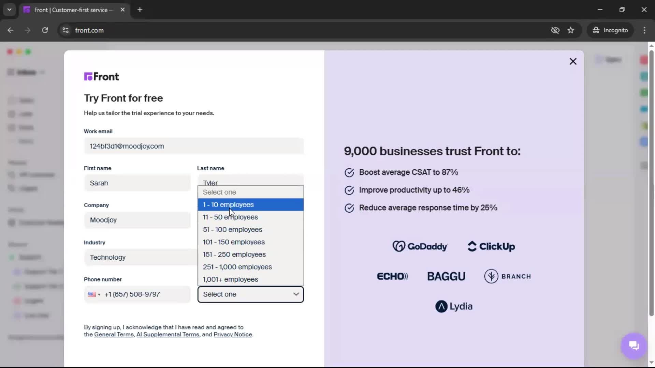Open Chrome's three-dot menu

(x=645, y=30)
